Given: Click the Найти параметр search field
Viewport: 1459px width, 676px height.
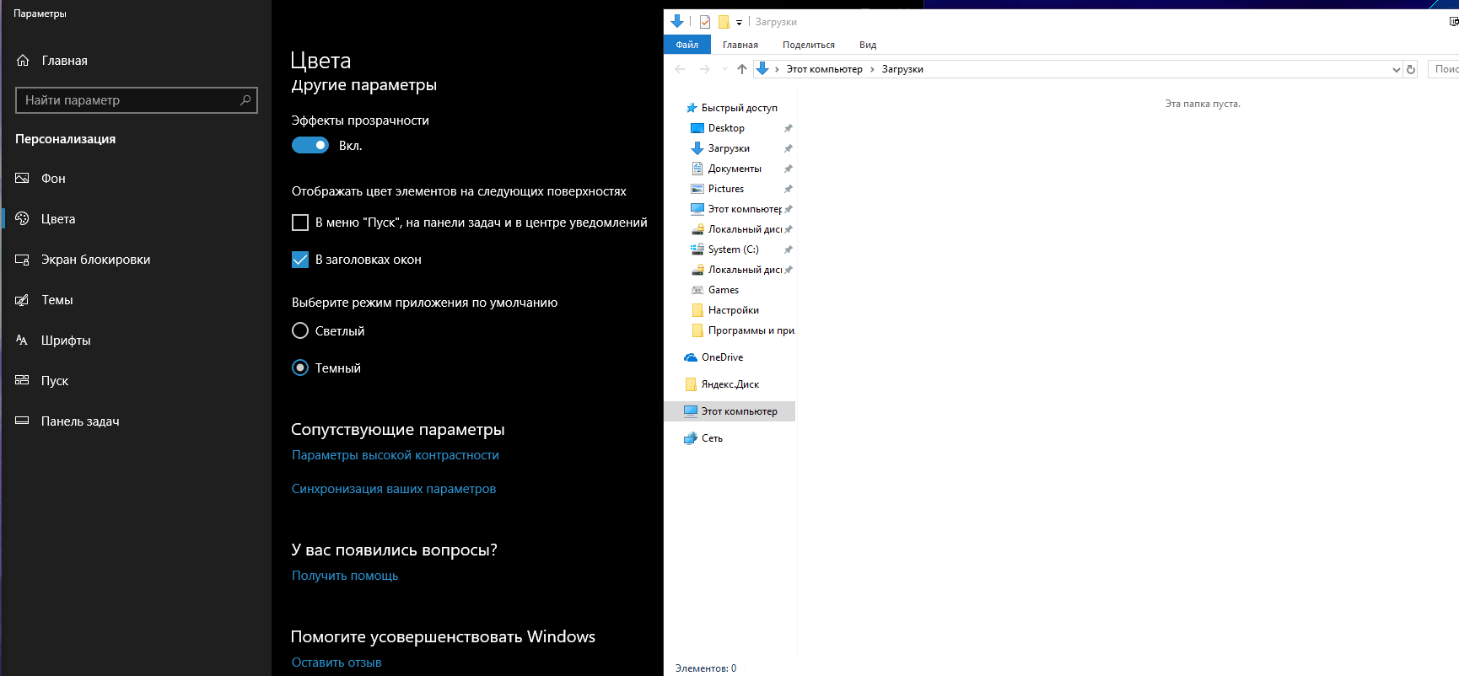Looking at the screenshot, I should click(137, 100).
